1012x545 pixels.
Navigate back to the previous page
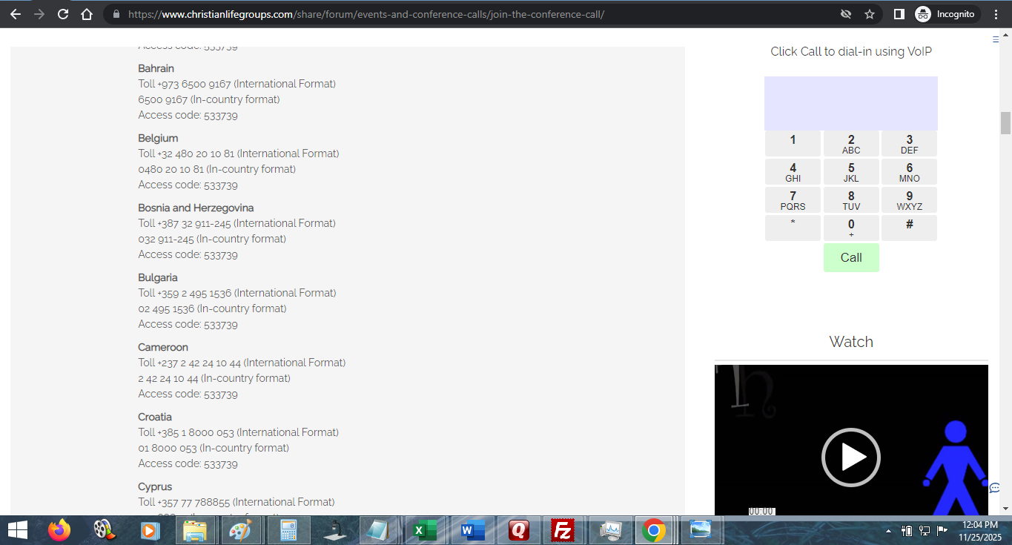click(16, 14)
